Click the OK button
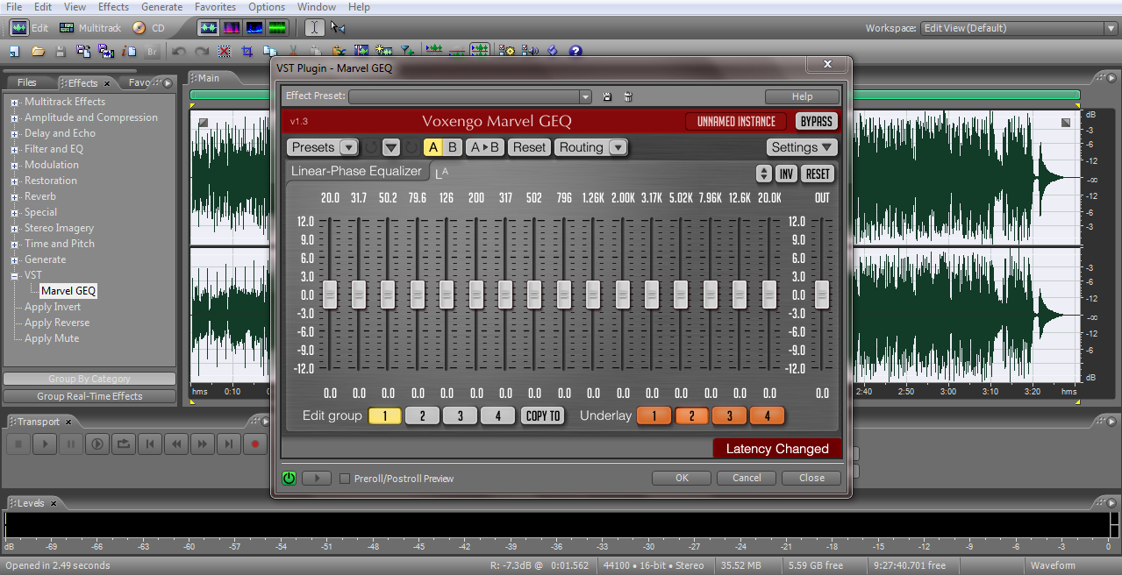The width and height of the screenshot is (1122, 575). coord(682,479)
